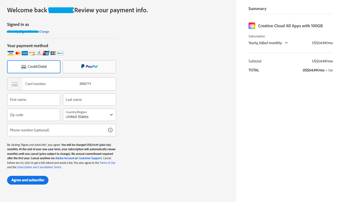Click the Summary heading
The height and width of the screenshot is (202, 343).
257,9
